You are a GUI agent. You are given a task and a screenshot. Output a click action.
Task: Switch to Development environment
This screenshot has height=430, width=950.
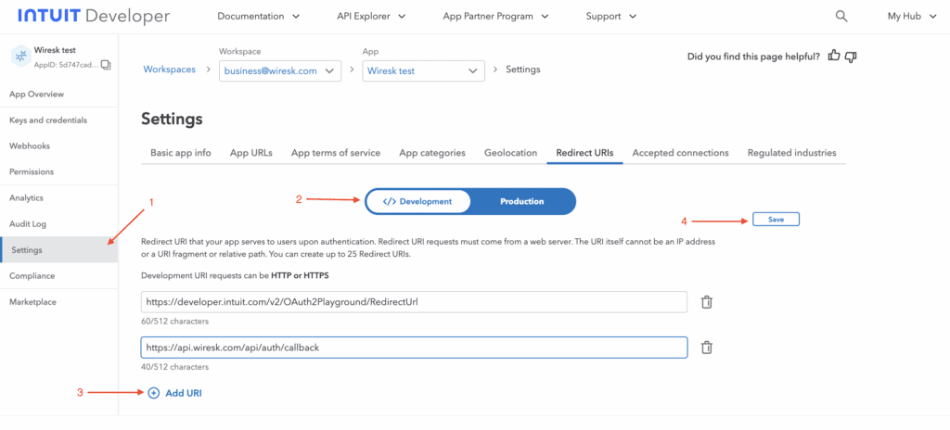(x=418, y=201)
